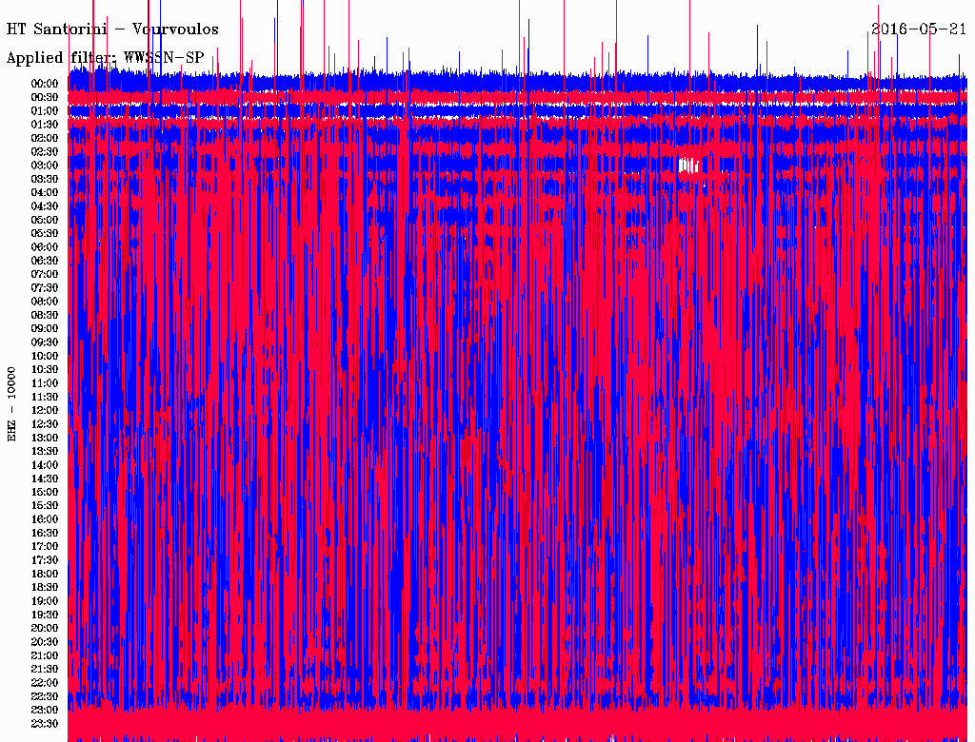This screenshot has width=975, height=742.
Task: Click the 21:30 time row label
Action: pos(45,669)
